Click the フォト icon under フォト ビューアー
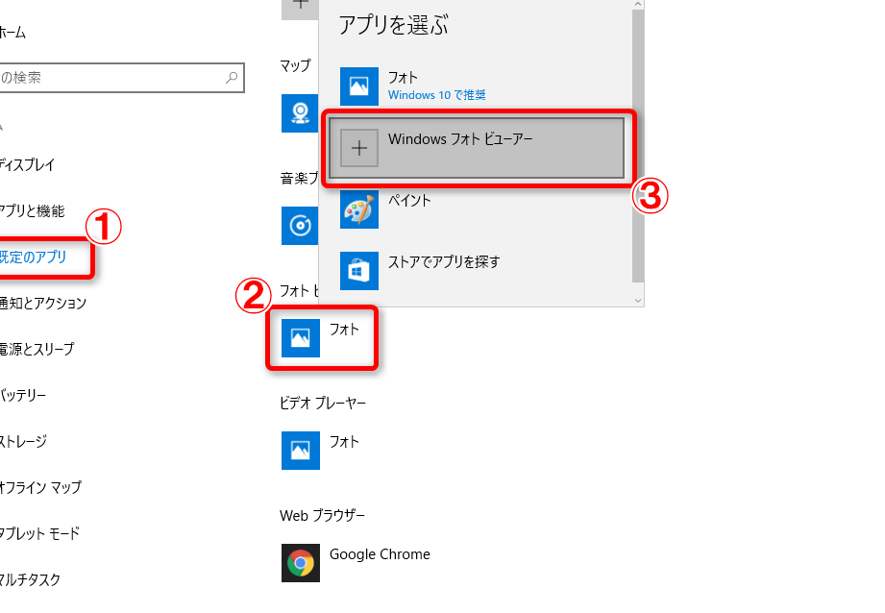Viewport: 885px width, 613px height. pyautogui.click(x=301, y=337)
